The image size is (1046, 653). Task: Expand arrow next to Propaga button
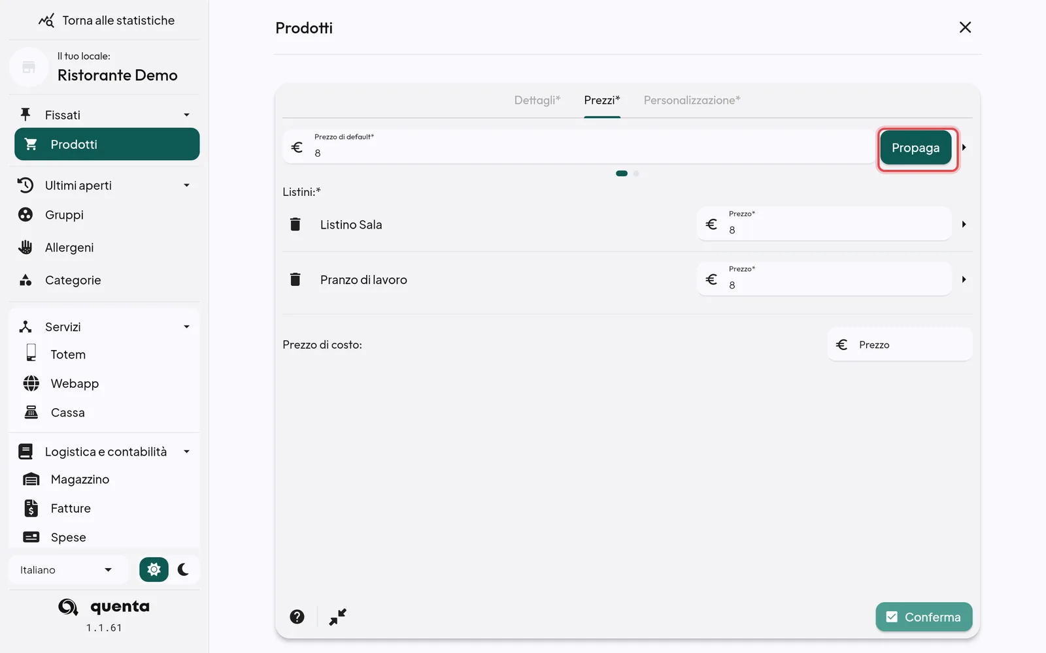(964, 148)
